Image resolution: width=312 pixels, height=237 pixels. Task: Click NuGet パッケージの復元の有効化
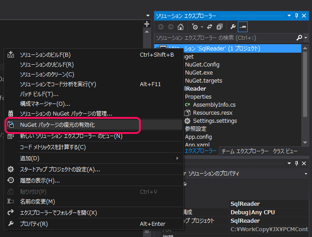tap(93, 125)
